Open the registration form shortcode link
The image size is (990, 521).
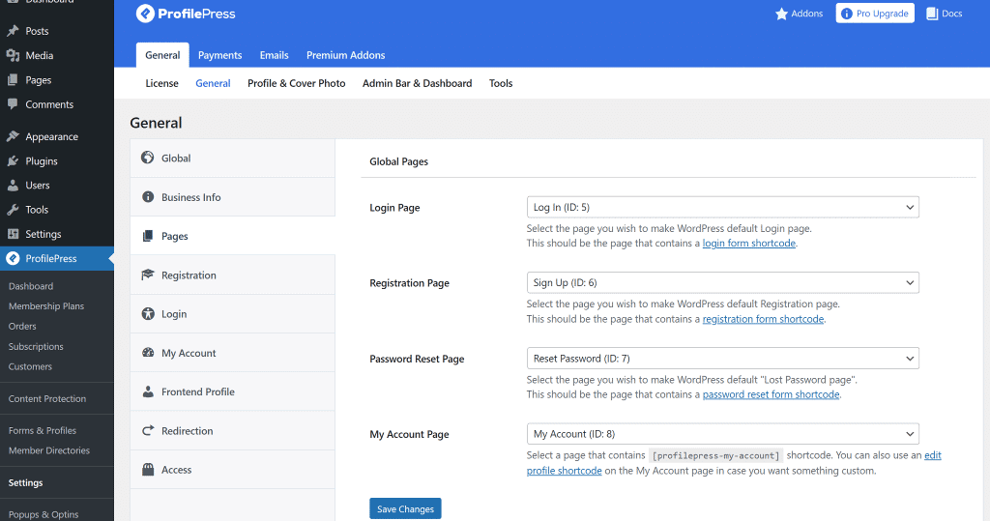pos(763,319)
